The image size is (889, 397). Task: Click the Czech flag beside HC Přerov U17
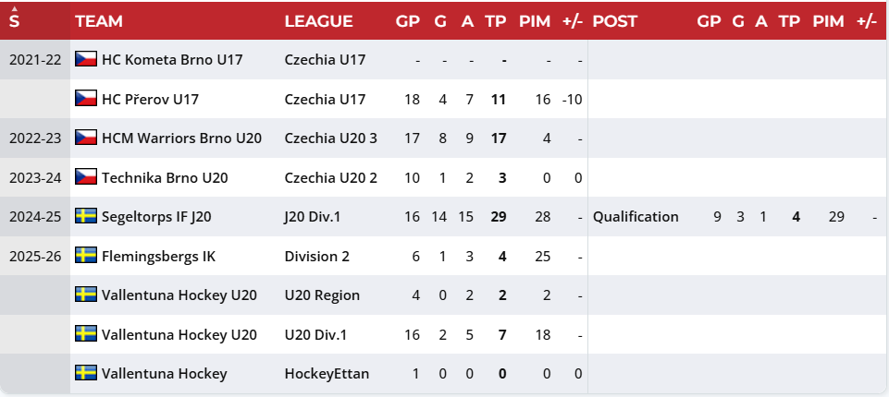point(86,99)
